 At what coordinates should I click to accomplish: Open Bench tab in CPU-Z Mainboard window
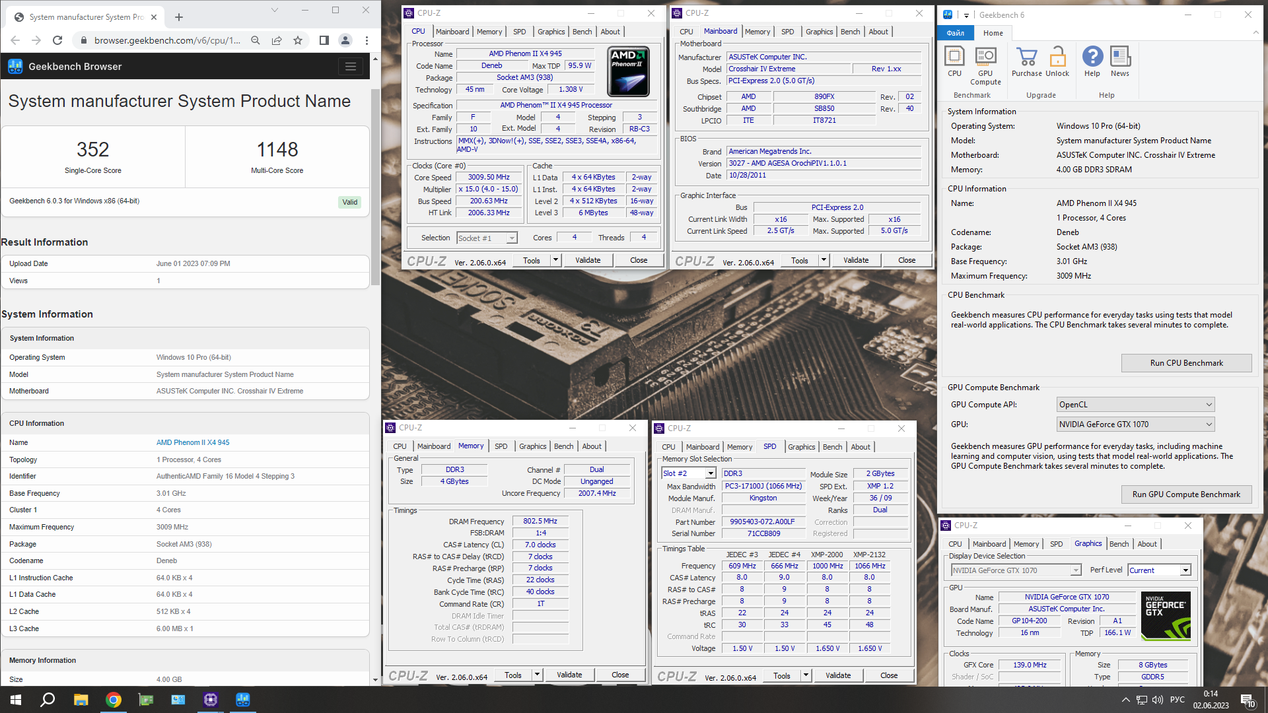click(x=850, y=32)
